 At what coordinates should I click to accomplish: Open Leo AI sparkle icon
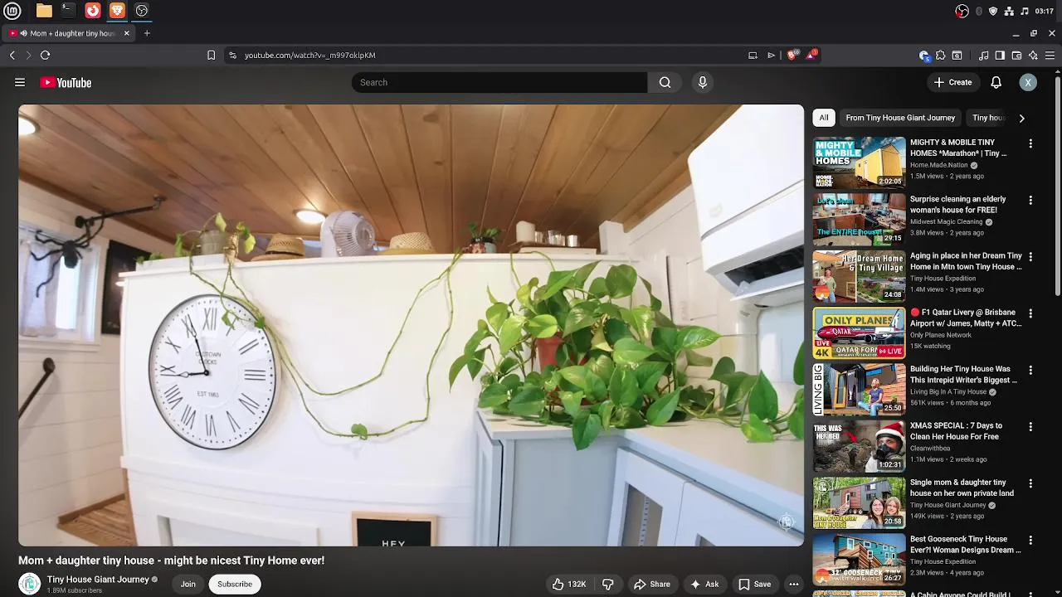pos(1033,56)
